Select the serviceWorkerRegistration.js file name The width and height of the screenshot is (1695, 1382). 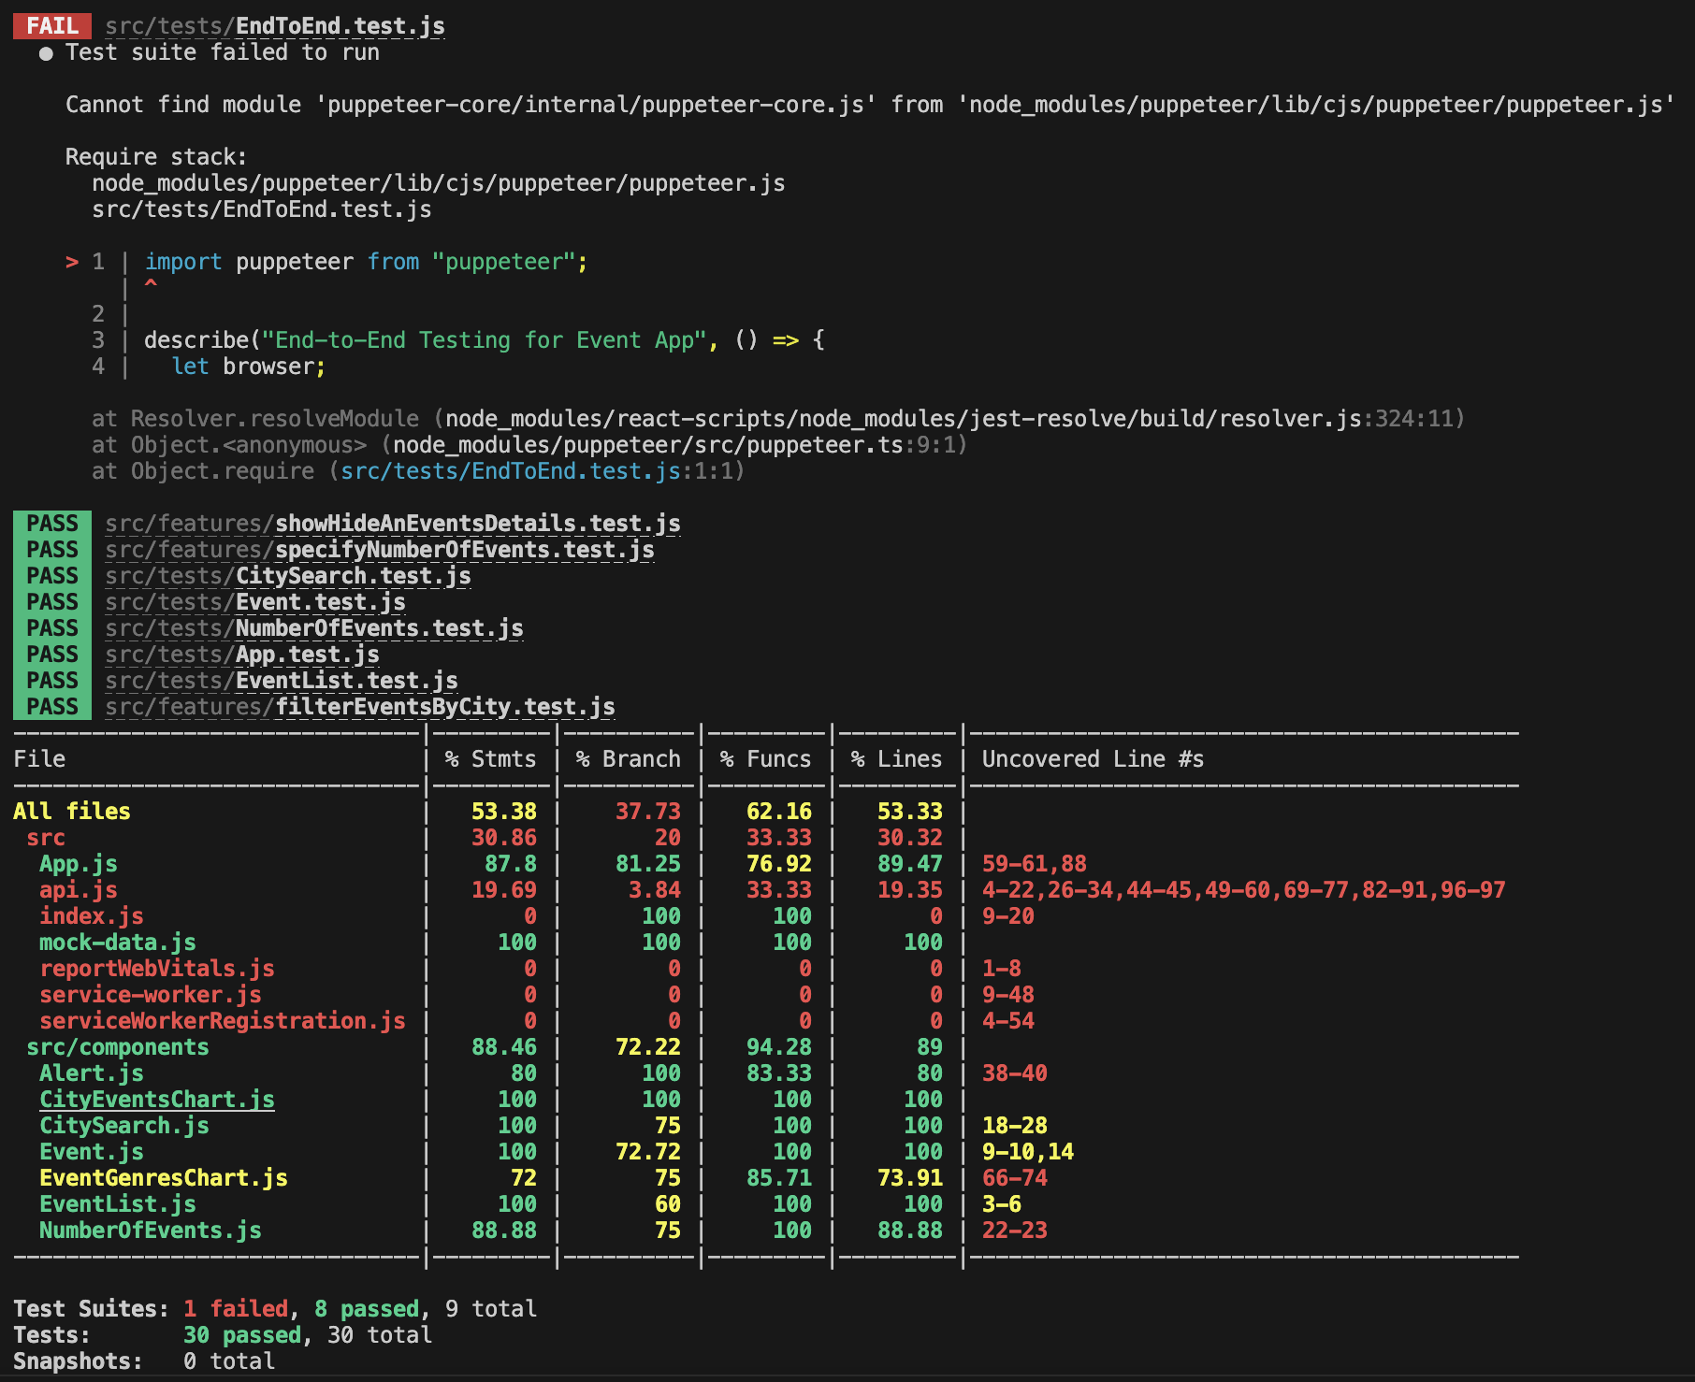pos(223,1021)
